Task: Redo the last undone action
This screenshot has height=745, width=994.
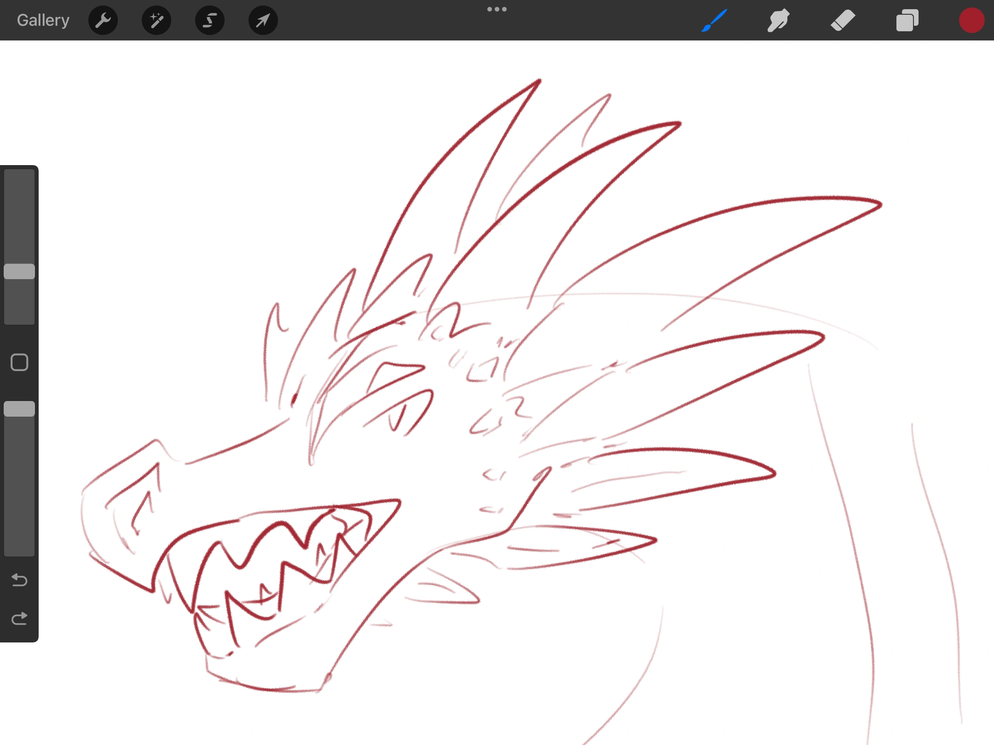Action: (19, 619)
